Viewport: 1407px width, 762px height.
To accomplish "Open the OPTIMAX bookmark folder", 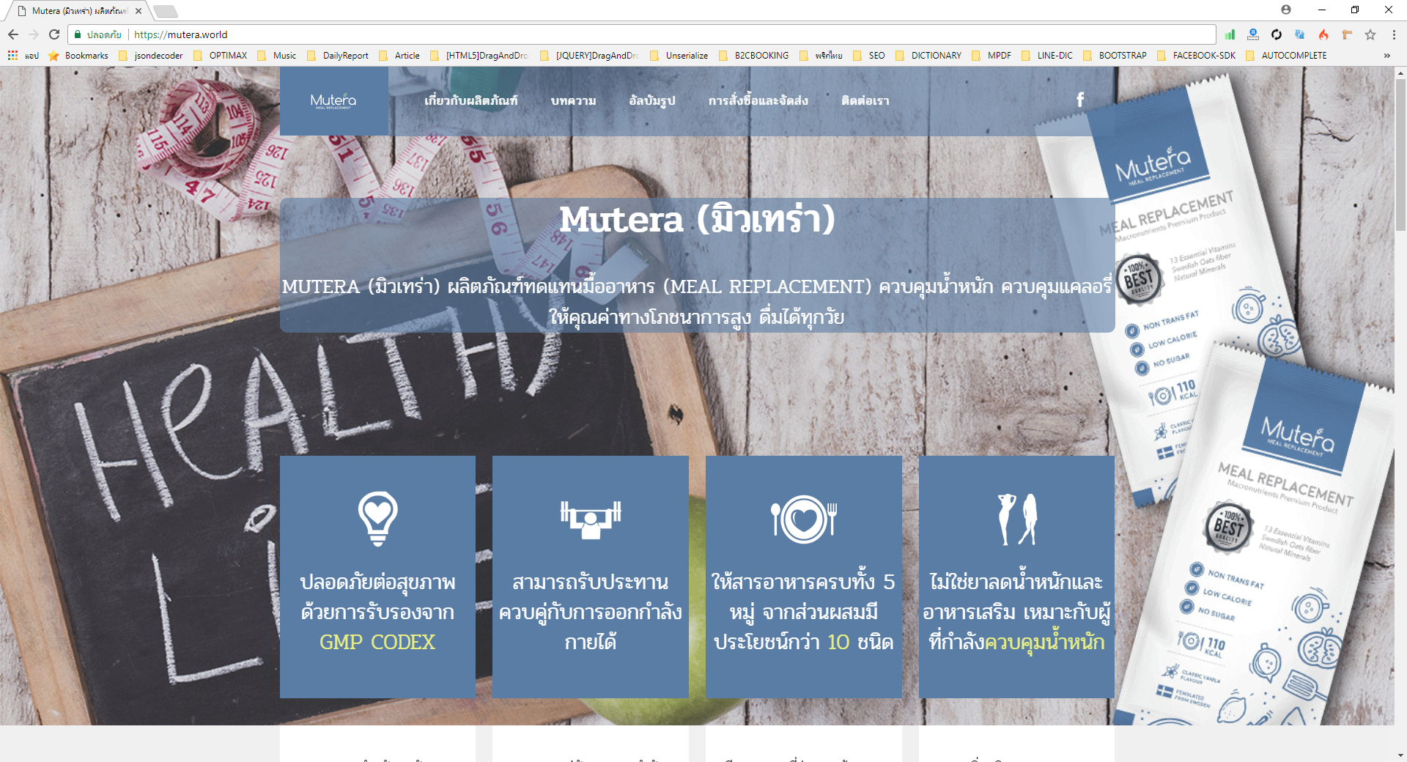I will click(220, 55).
